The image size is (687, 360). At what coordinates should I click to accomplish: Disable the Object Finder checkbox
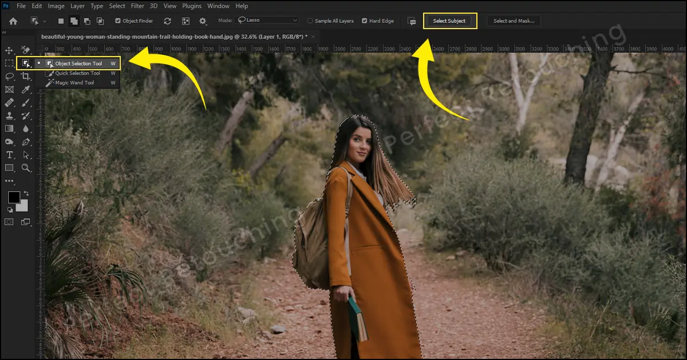point(118,21)
